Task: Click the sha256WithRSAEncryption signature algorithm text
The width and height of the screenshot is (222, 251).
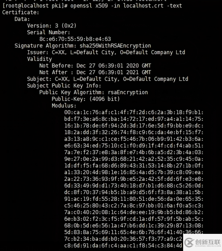Action: click(x=115, y=46)
